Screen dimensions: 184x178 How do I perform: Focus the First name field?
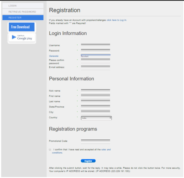[95, 97]
